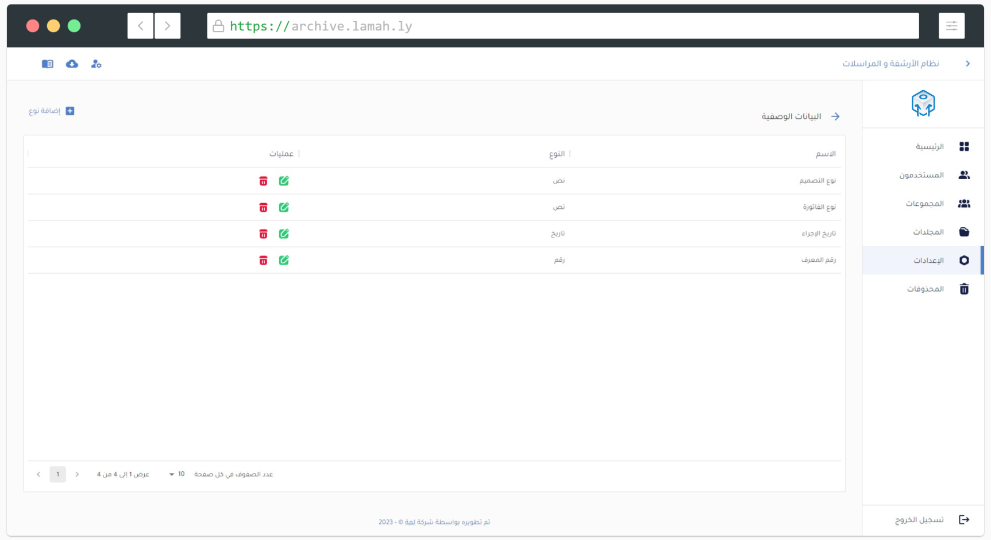Click edit icon for تاريخ الإجراء row
991x540 pixels.
pos(284,234)
